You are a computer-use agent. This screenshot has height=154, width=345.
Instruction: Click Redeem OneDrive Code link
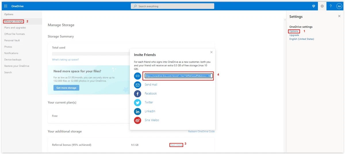click(201, 131)
